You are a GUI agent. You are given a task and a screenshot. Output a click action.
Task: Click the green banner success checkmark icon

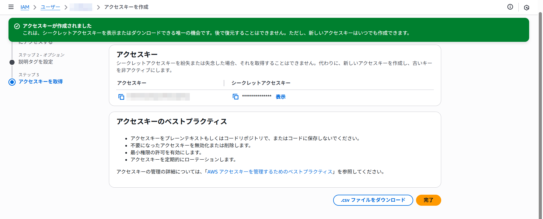(x=17, y=26)
